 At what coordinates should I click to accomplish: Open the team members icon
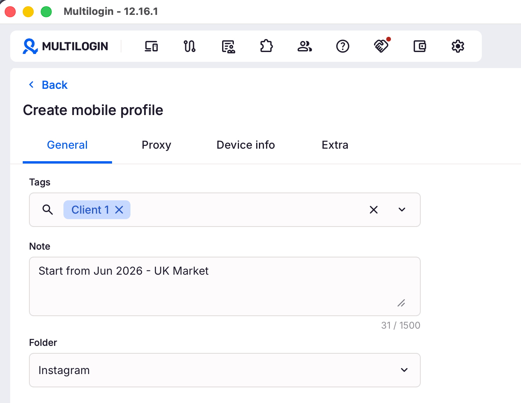point(304,46)
